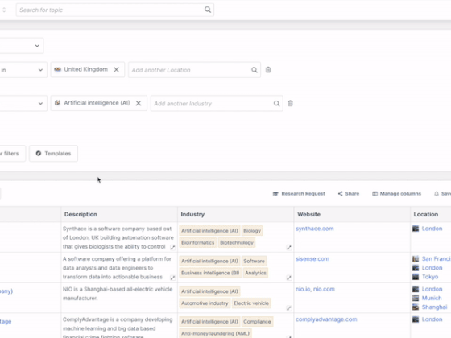Click the Business intelligence (BI) tag
Viewport: 451px width, 338px height.
(210, 273)
